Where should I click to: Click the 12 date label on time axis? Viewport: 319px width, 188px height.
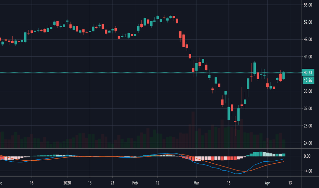157,183
